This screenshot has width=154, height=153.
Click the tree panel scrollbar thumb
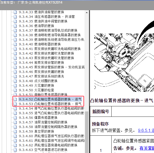point(87,132)
